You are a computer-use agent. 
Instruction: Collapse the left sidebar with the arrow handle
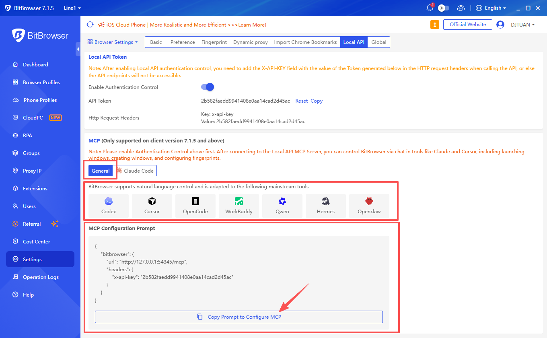(x=78, y=49)
